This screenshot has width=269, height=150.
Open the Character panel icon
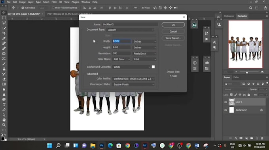(214, 42)
